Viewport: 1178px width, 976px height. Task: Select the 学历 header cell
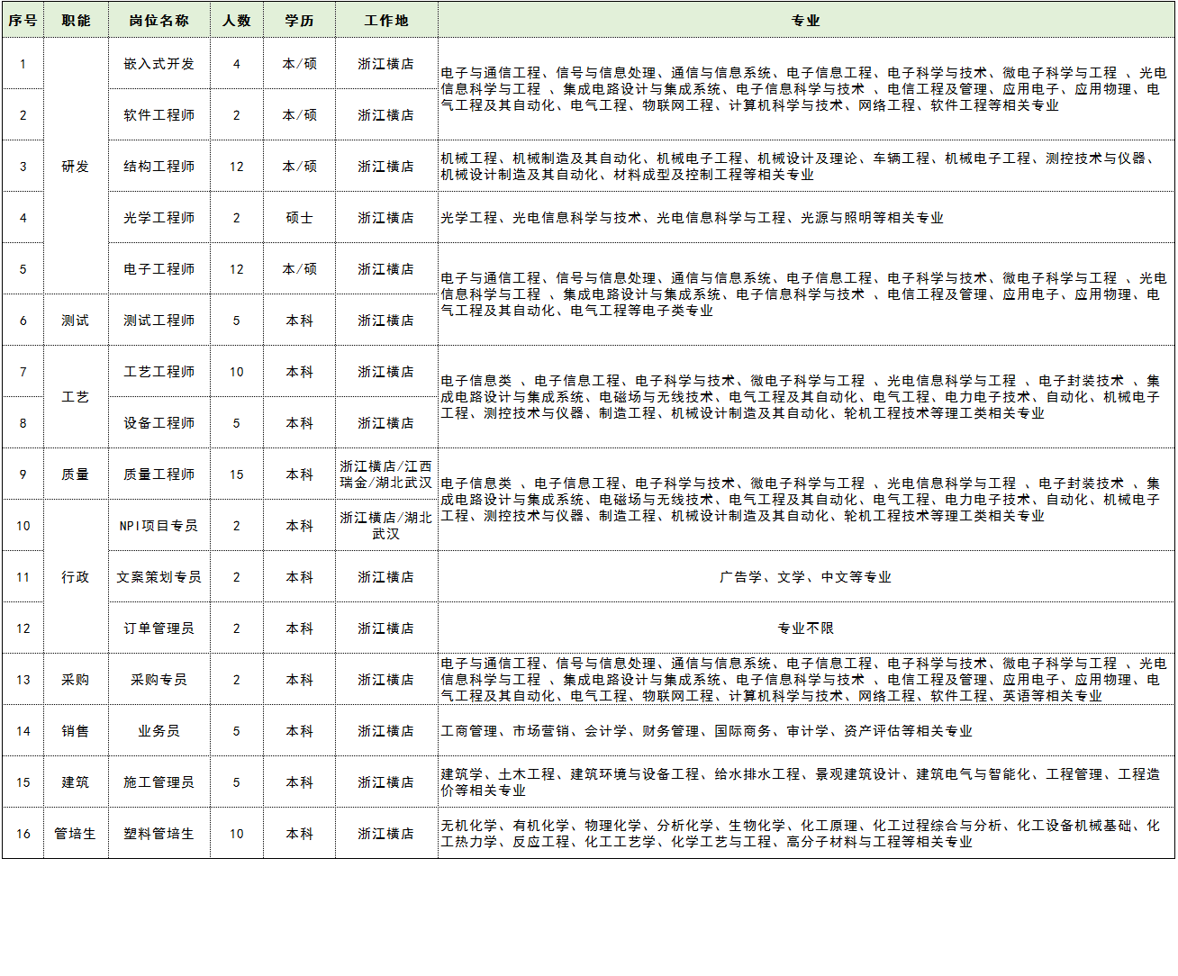click(x=299, y=20)
